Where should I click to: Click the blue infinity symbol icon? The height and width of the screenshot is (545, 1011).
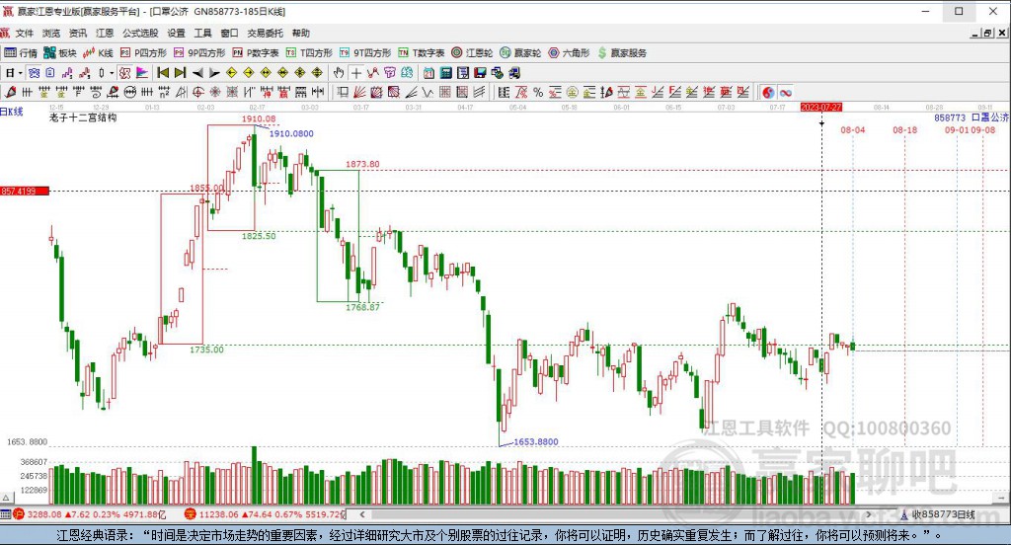(x=786, y=92)
